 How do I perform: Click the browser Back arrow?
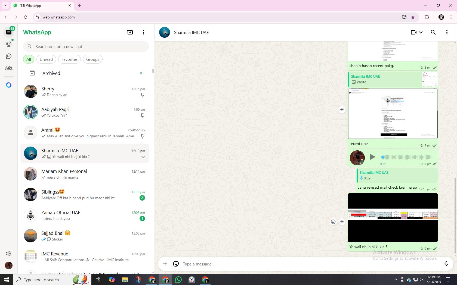[6, 17]
